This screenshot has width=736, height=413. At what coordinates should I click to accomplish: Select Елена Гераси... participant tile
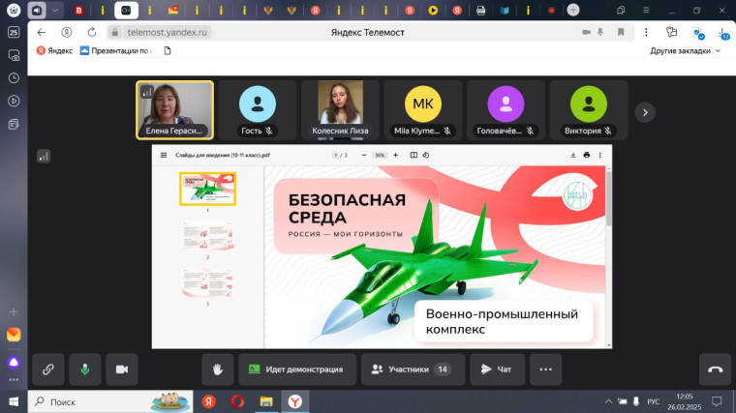coord(174,110)
